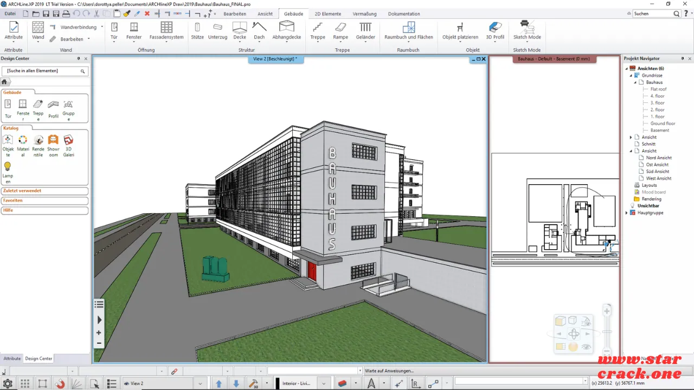Viewport: 694px width, 390px height.
Task: Open the Wandverbindung dropdown arrow
Action: 102,27
